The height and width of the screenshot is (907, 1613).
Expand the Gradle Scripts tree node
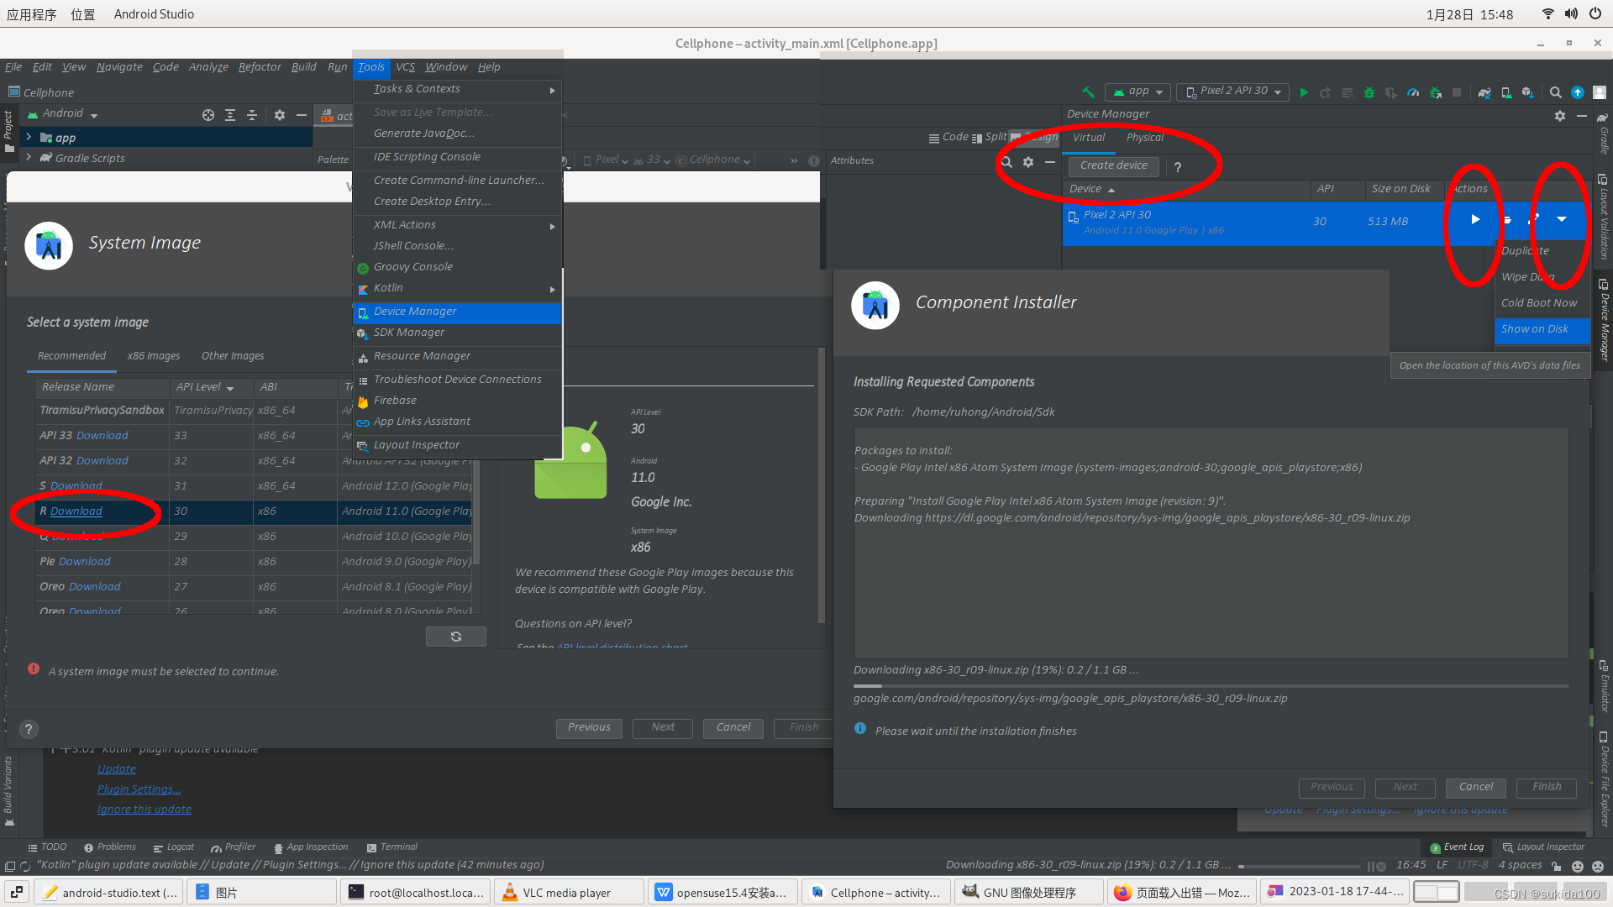(29, 157)
